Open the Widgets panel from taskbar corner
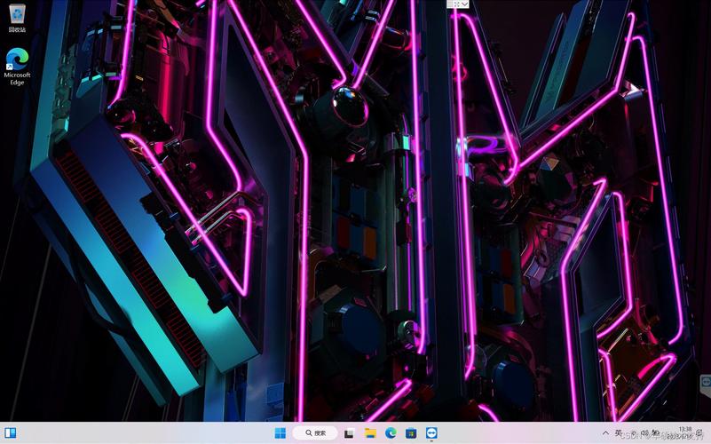Image resolution: width=711 pixels, height=444 pixels. pos(10,433)
